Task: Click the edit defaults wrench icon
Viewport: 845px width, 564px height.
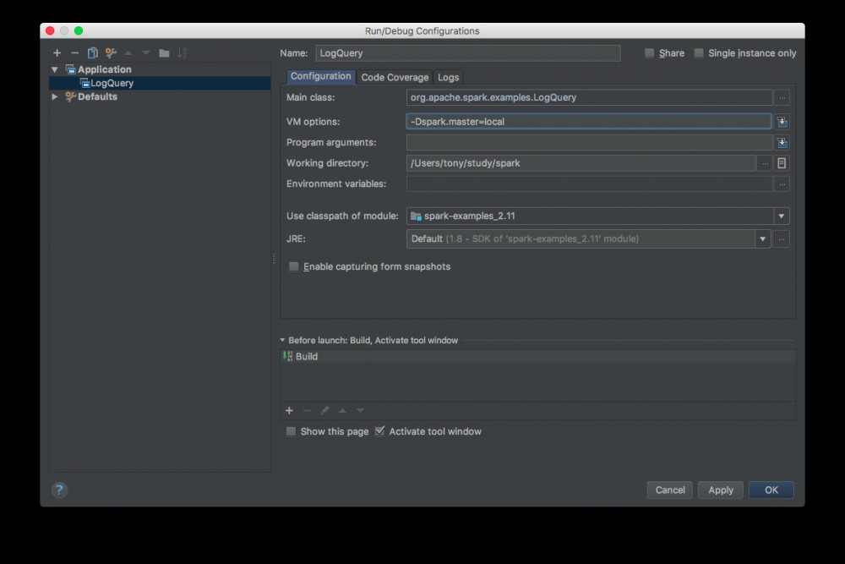Action: tap(111, 53)
